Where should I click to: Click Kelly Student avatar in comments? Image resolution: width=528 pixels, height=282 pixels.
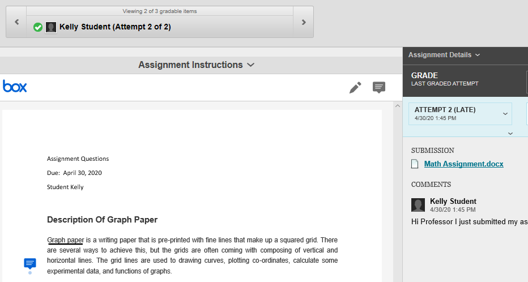click(x=418, y=205)
